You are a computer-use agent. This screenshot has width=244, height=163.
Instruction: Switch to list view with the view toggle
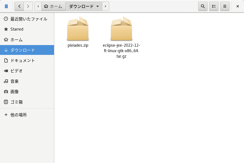pos(214,6)
